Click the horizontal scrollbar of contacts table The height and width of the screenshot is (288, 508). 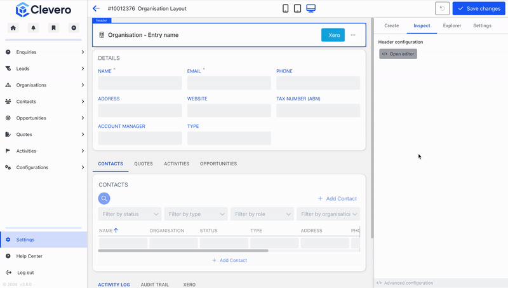(x=184, y=250)
